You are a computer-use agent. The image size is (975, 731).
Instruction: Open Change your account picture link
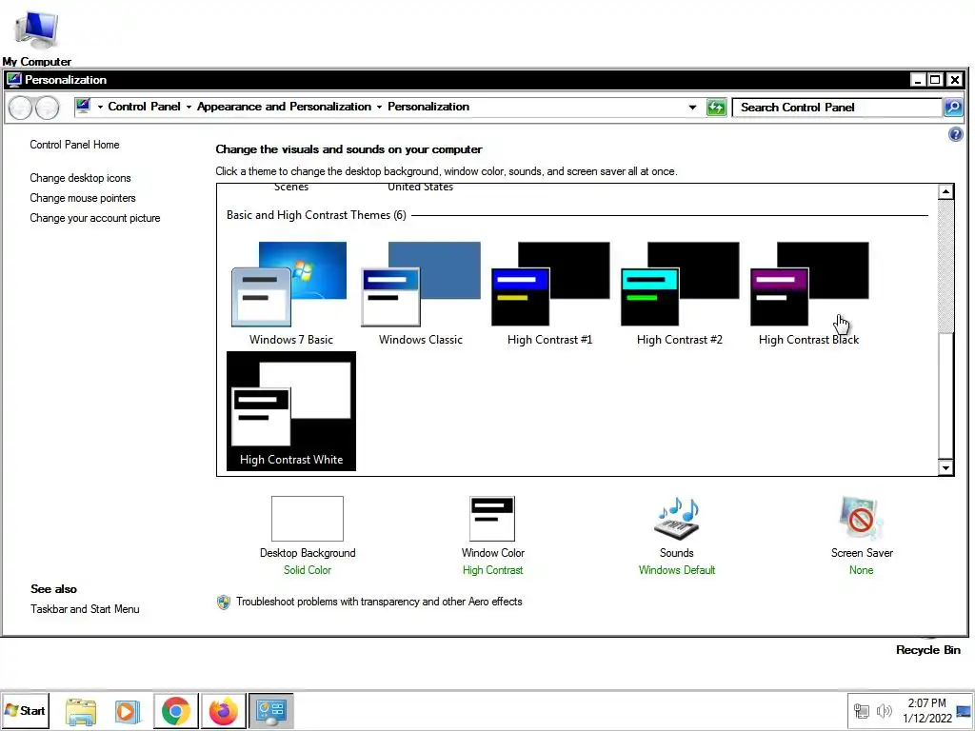click(95, 218)
